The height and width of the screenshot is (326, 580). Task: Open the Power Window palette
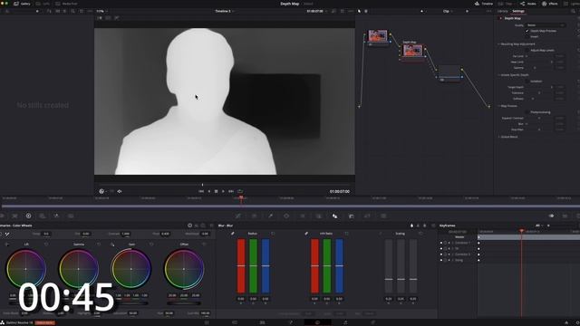pyautogui.click(x=286, y=216)
